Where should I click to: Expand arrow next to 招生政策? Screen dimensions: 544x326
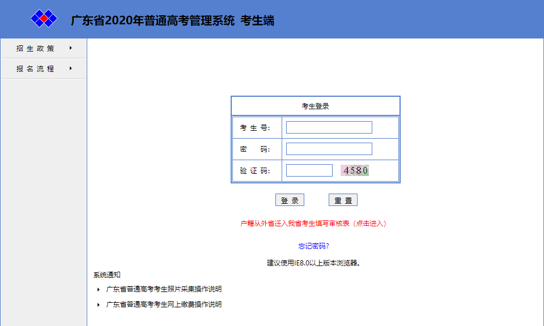[x=71, y=48]
